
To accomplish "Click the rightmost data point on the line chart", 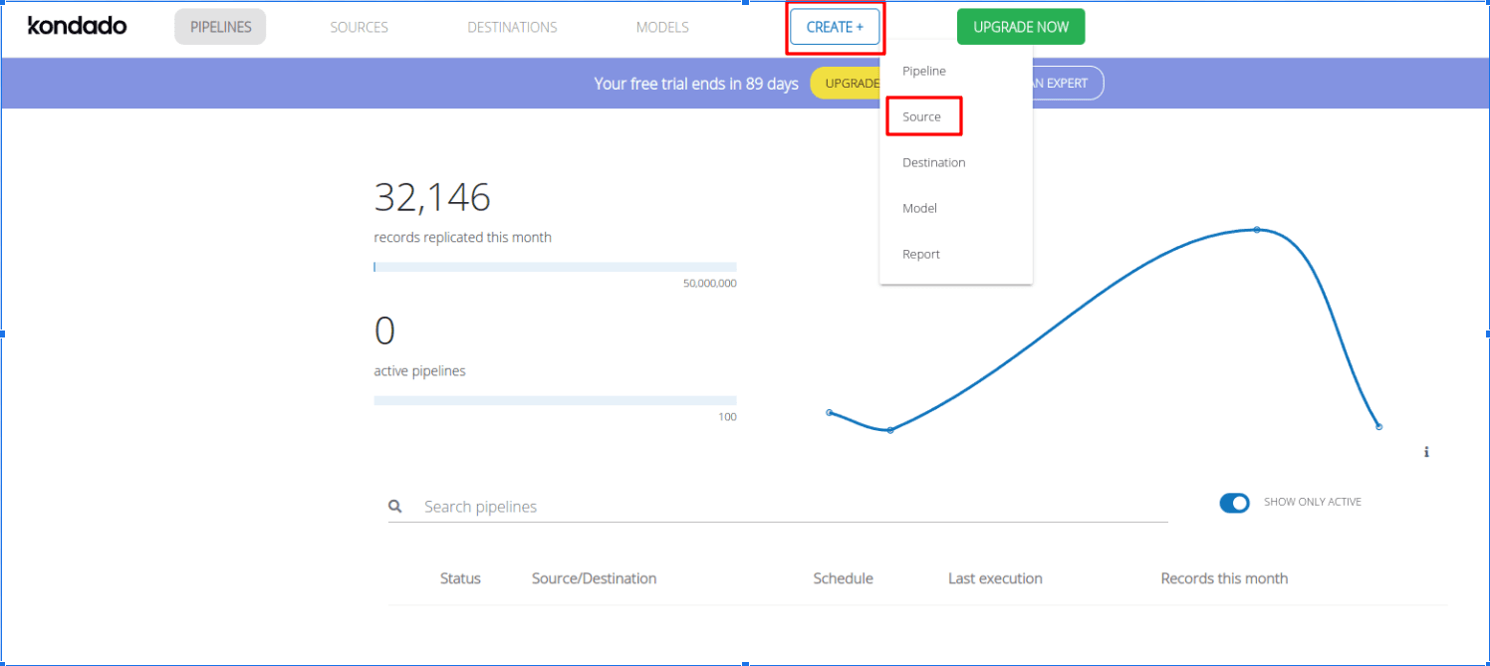I will 1379,427.
